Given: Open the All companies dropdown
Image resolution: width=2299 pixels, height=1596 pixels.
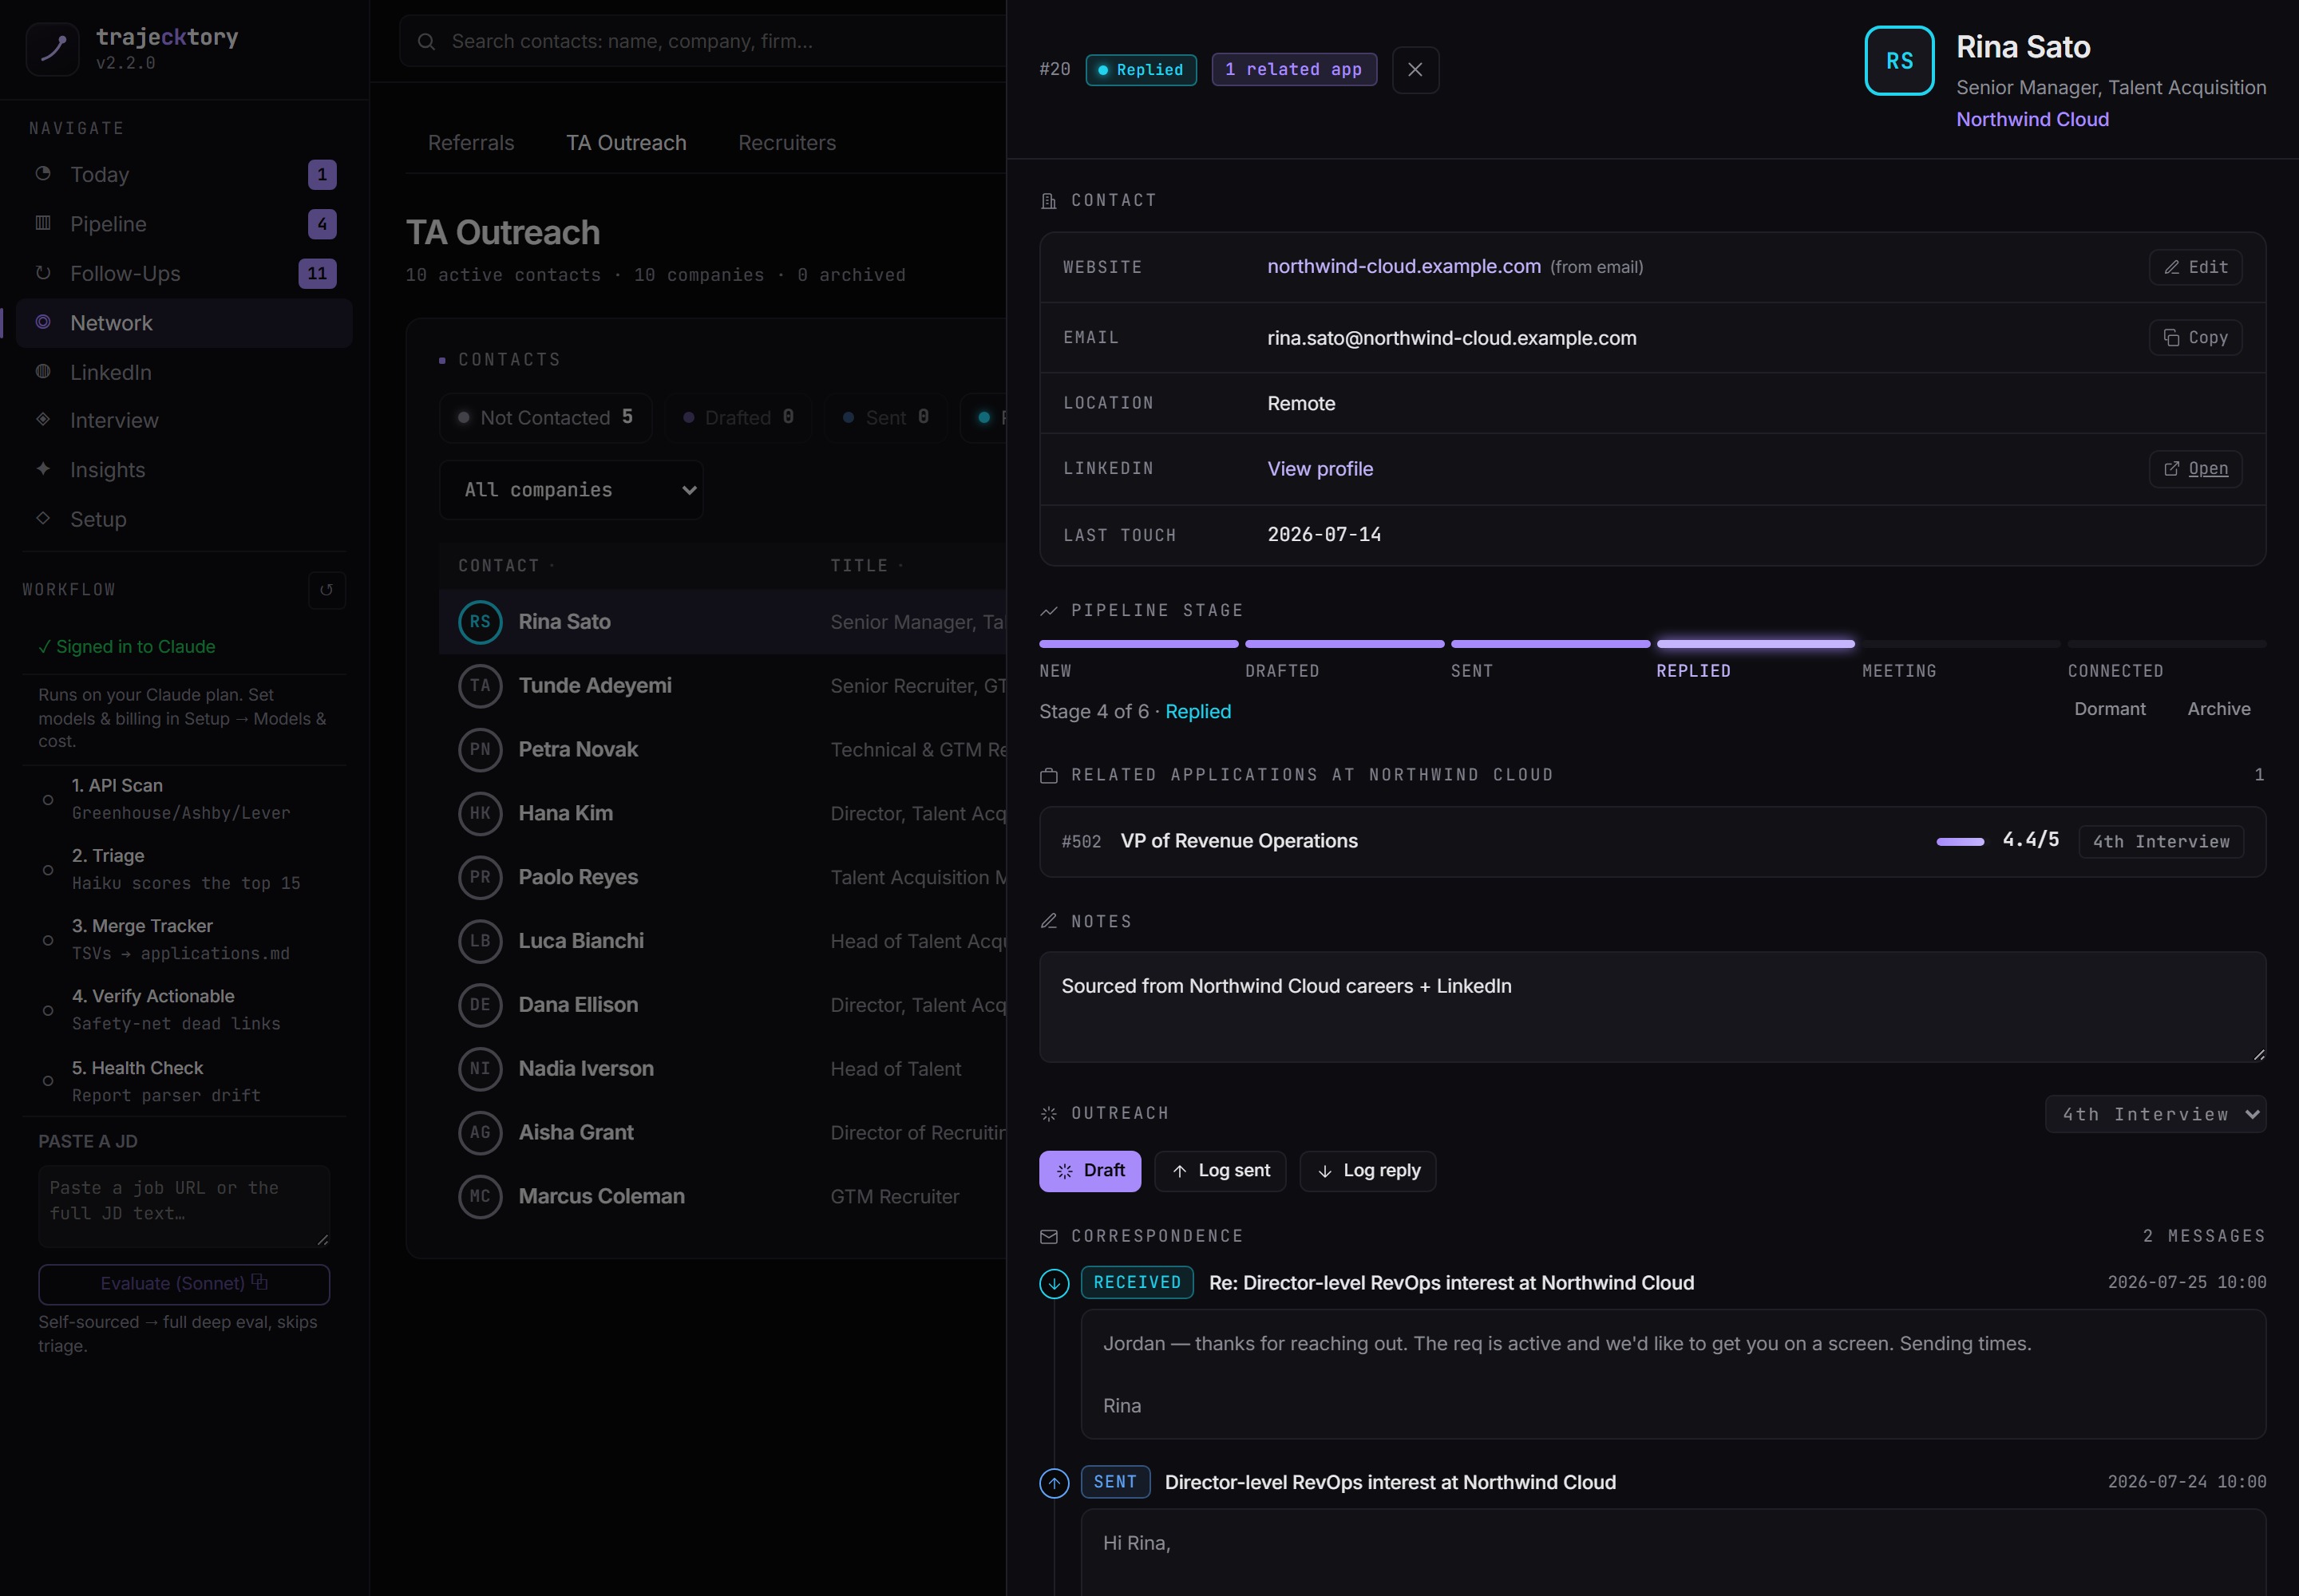Looking at the screenshot, I should 572,490.
